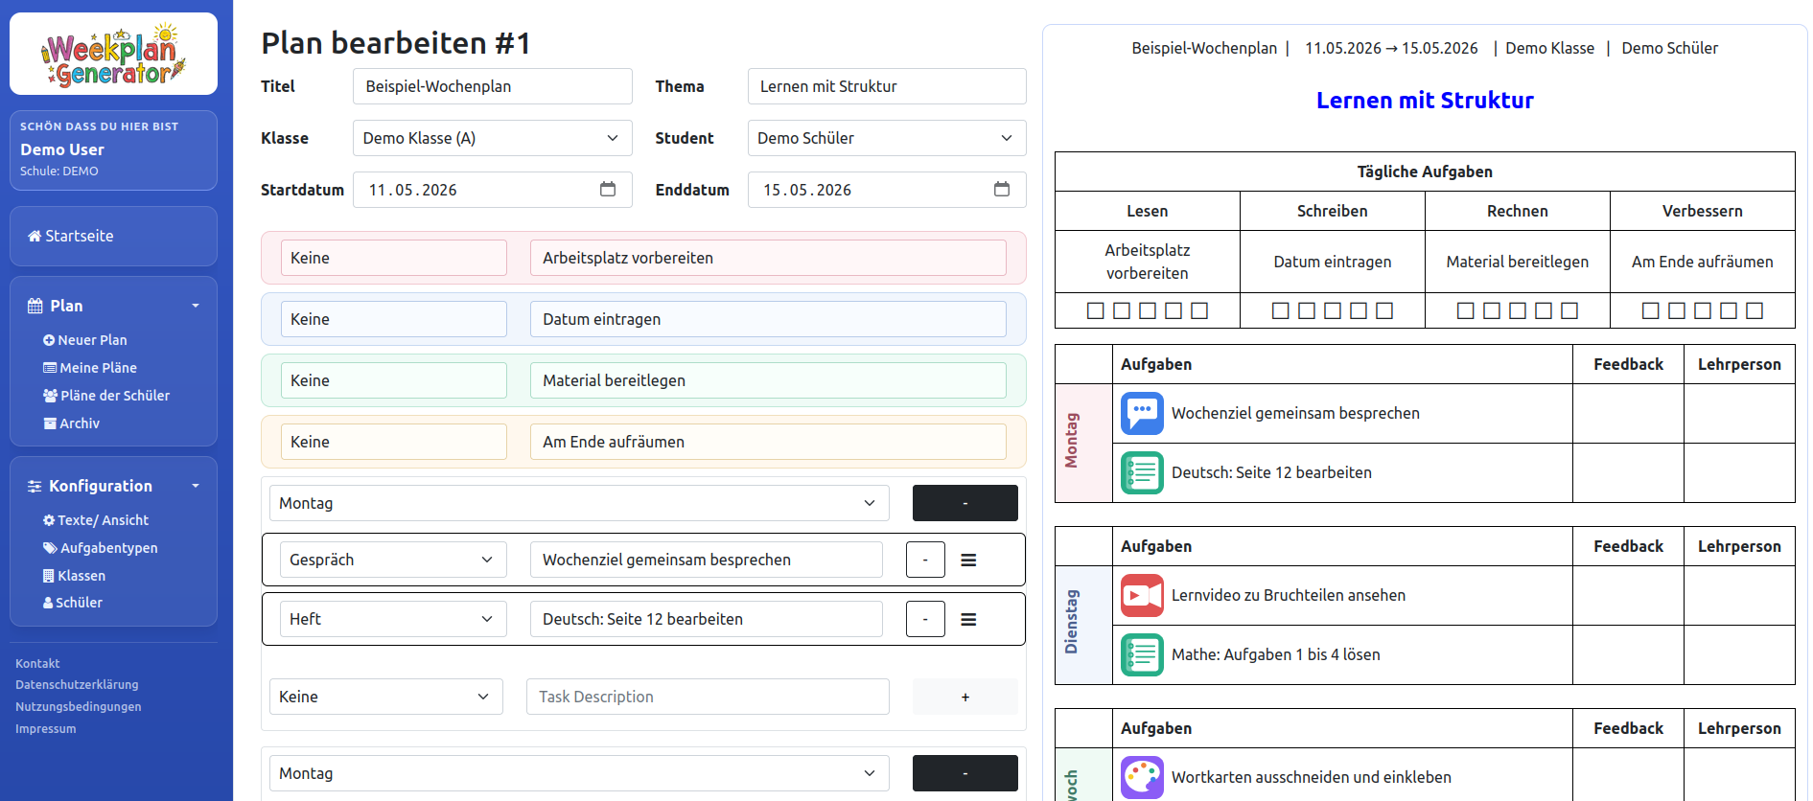
Task: Open Meine Pläne in the sidebar
Action: tap(90, 368)
